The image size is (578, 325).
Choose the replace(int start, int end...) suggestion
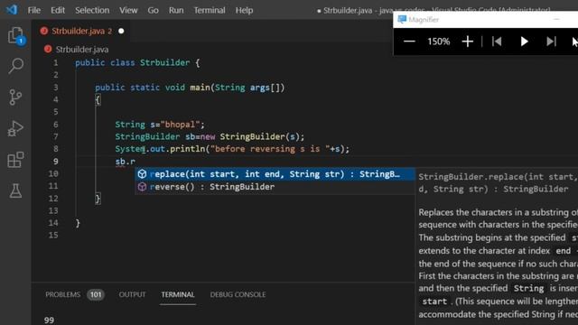(275, 174)
